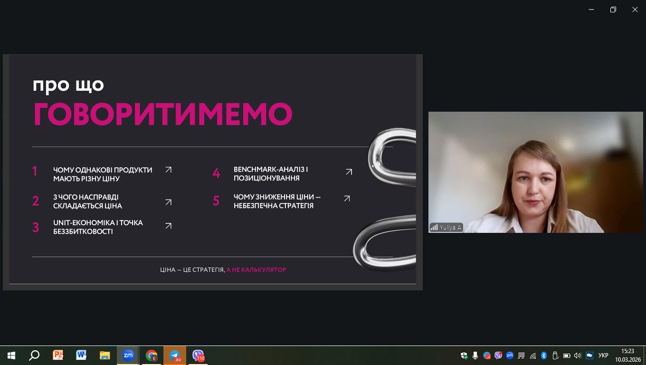Click the arrow beside 'ЧОМУ ЗНИЖЕННЯ ЦІНИ'
Viewport: 646px width, 365px height.
pos(347,199)
